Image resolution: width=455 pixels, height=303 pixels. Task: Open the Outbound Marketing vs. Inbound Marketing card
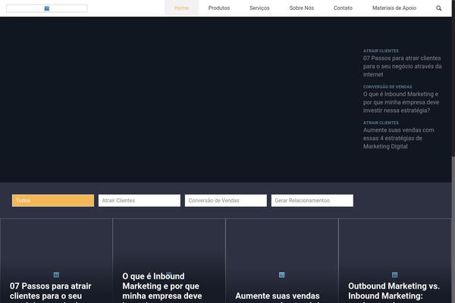click(x=394, y=292)
